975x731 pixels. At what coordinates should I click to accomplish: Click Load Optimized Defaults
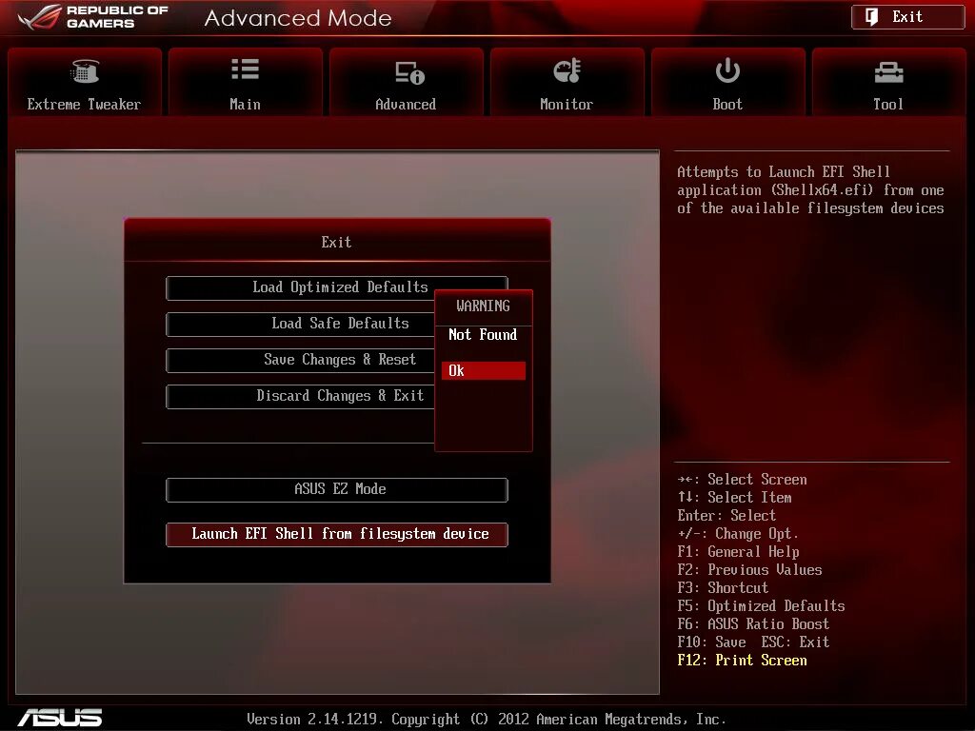pos(337,287)
